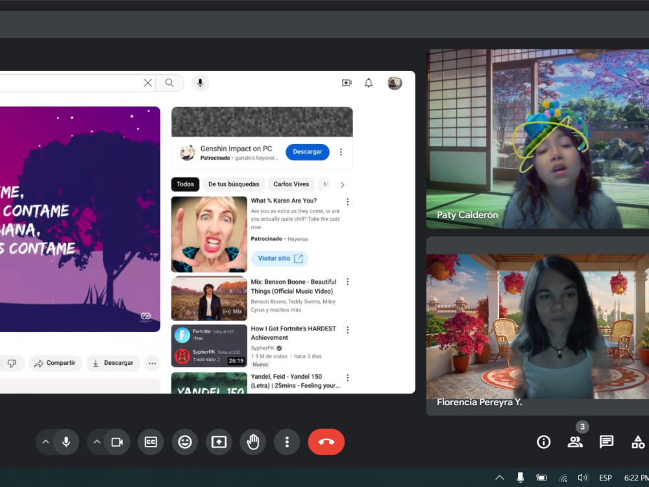
Task: Switch ESP keyboard language in taskbar
Action: [606, 478]
